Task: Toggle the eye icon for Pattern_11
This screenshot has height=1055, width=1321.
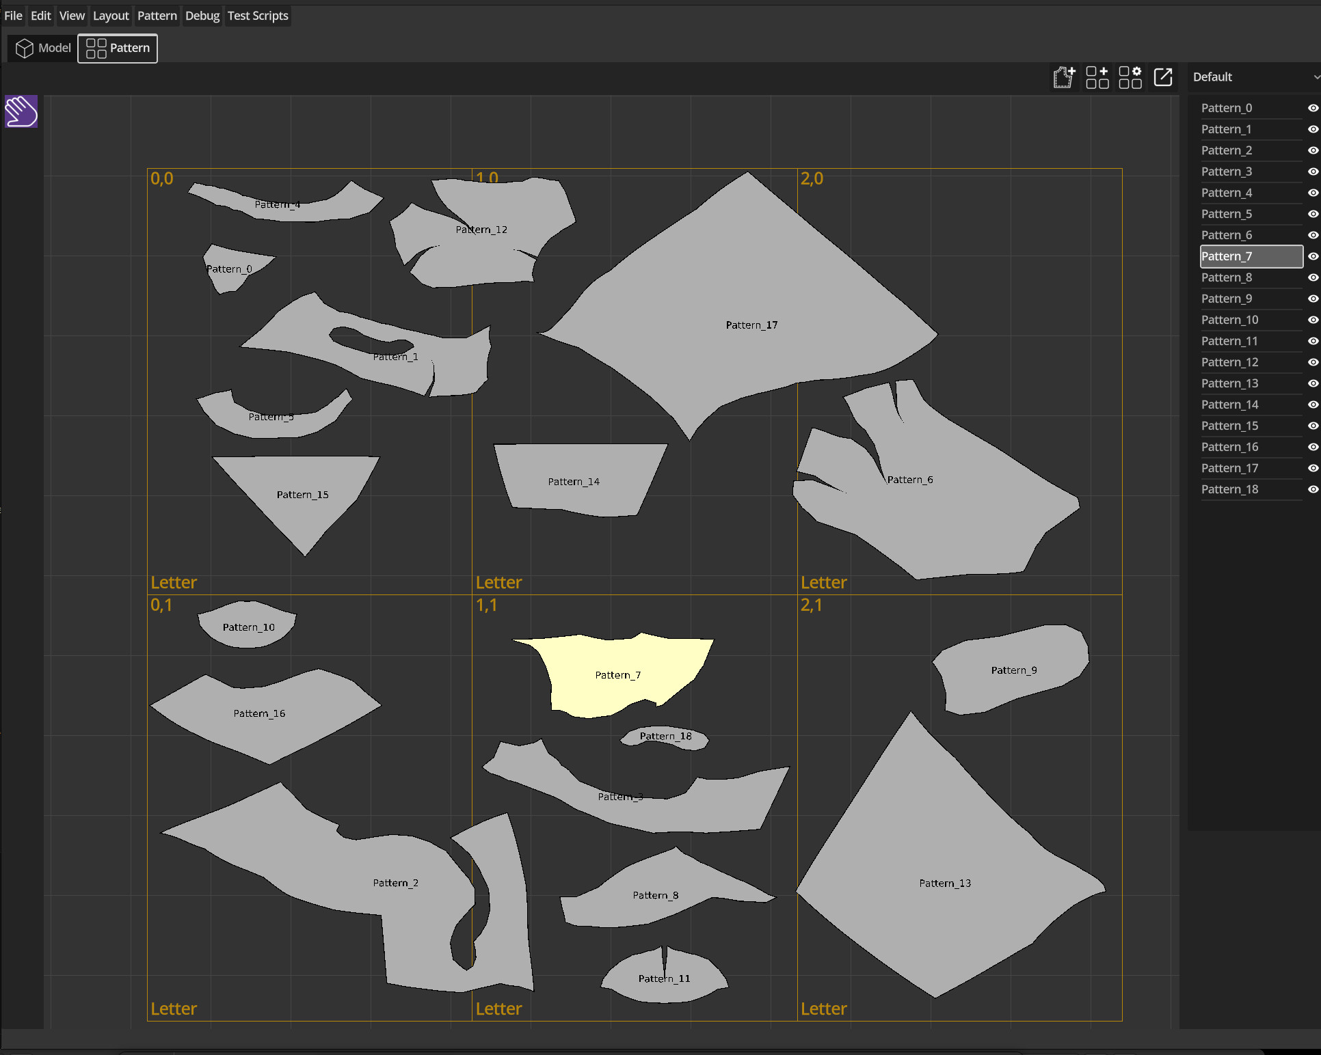Action: (1313, 341)
